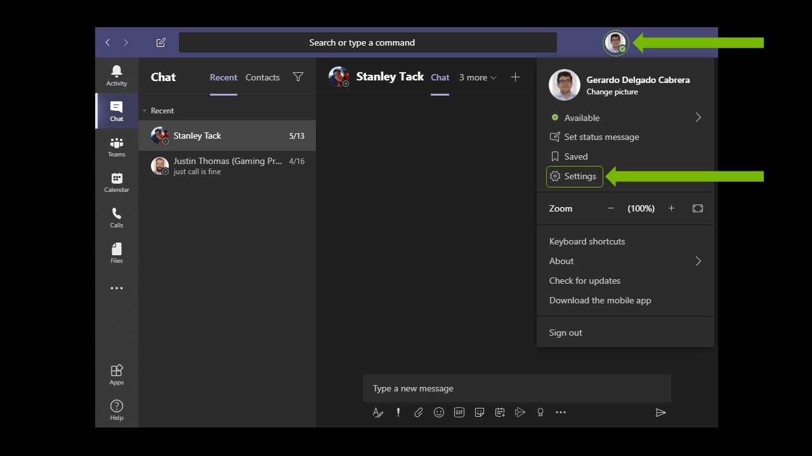
Task: Click the attach paperclip icon
Action: coord(419,412)
